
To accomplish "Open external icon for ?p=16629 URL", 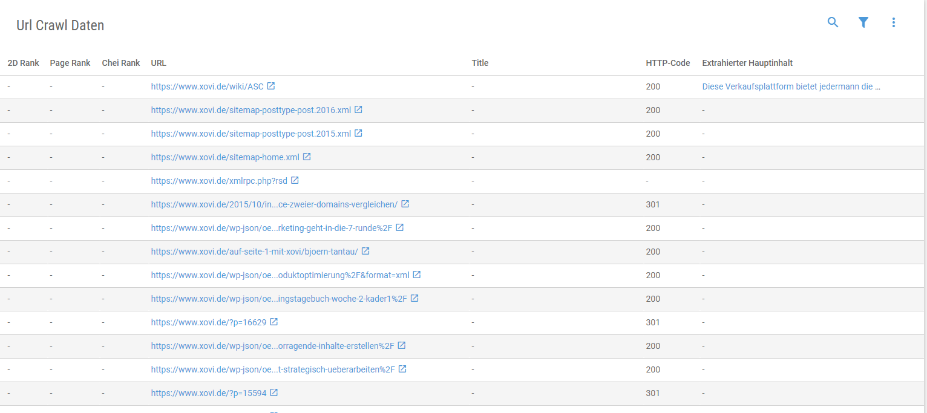I will 274,322.
